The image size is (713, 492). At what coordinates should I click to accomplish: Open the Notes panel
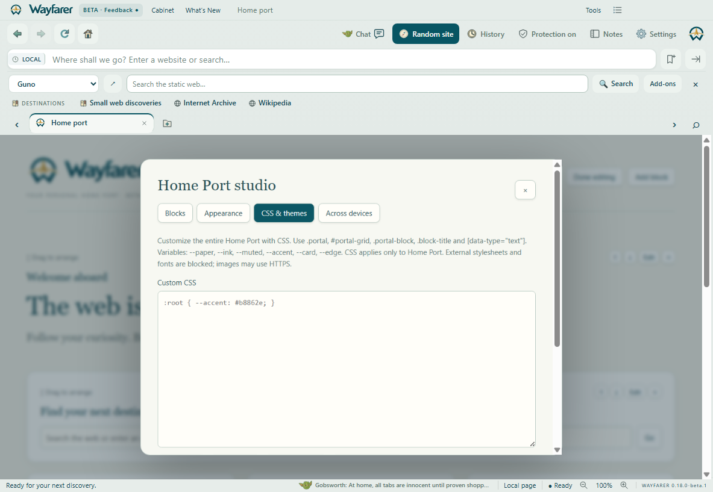pos(606,34)
